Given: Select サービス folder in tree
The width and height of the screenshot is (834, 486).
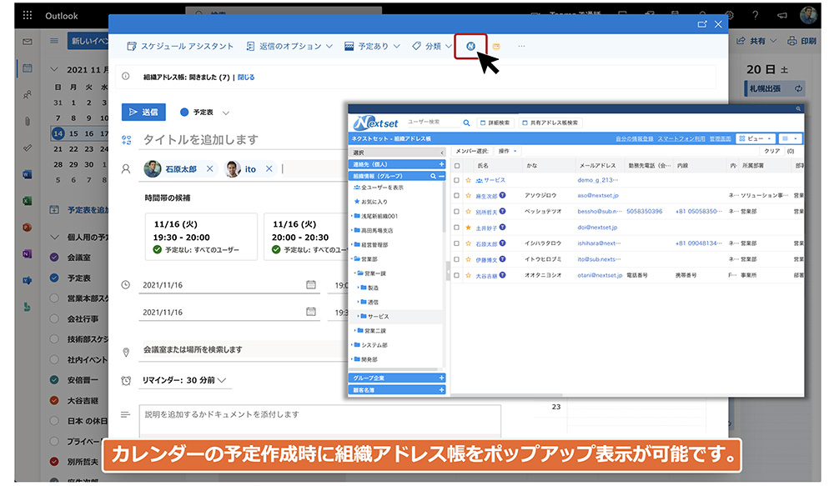Looking at the screenshot, I should coord(378,317).
